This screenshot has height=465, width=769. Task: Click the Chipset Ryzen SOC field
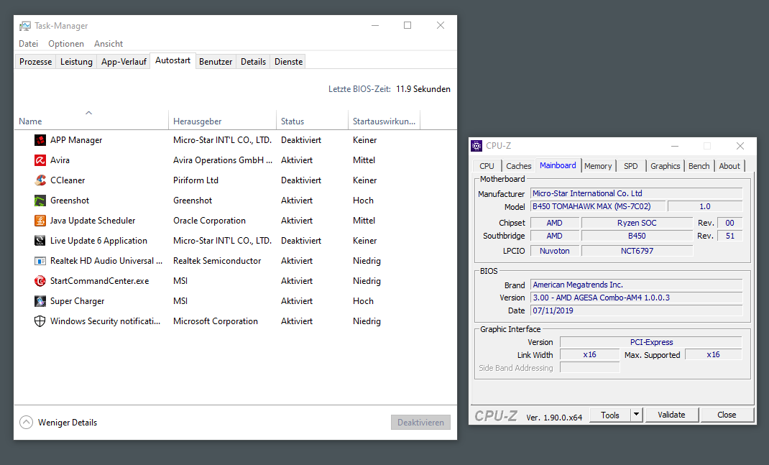637,223
